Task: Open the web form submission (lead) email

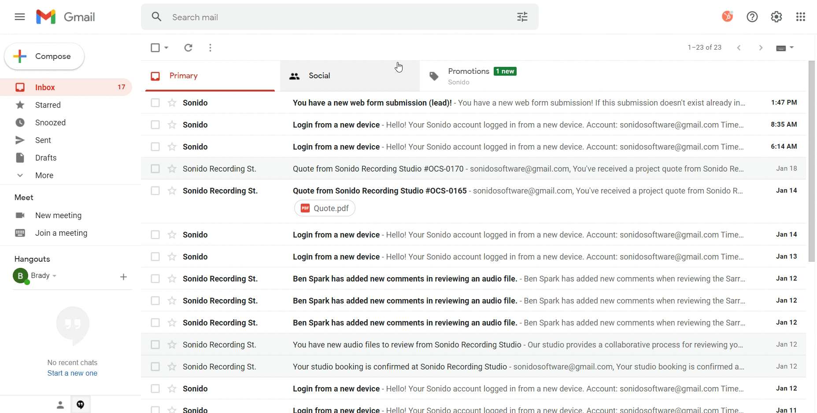Action: 473,102
